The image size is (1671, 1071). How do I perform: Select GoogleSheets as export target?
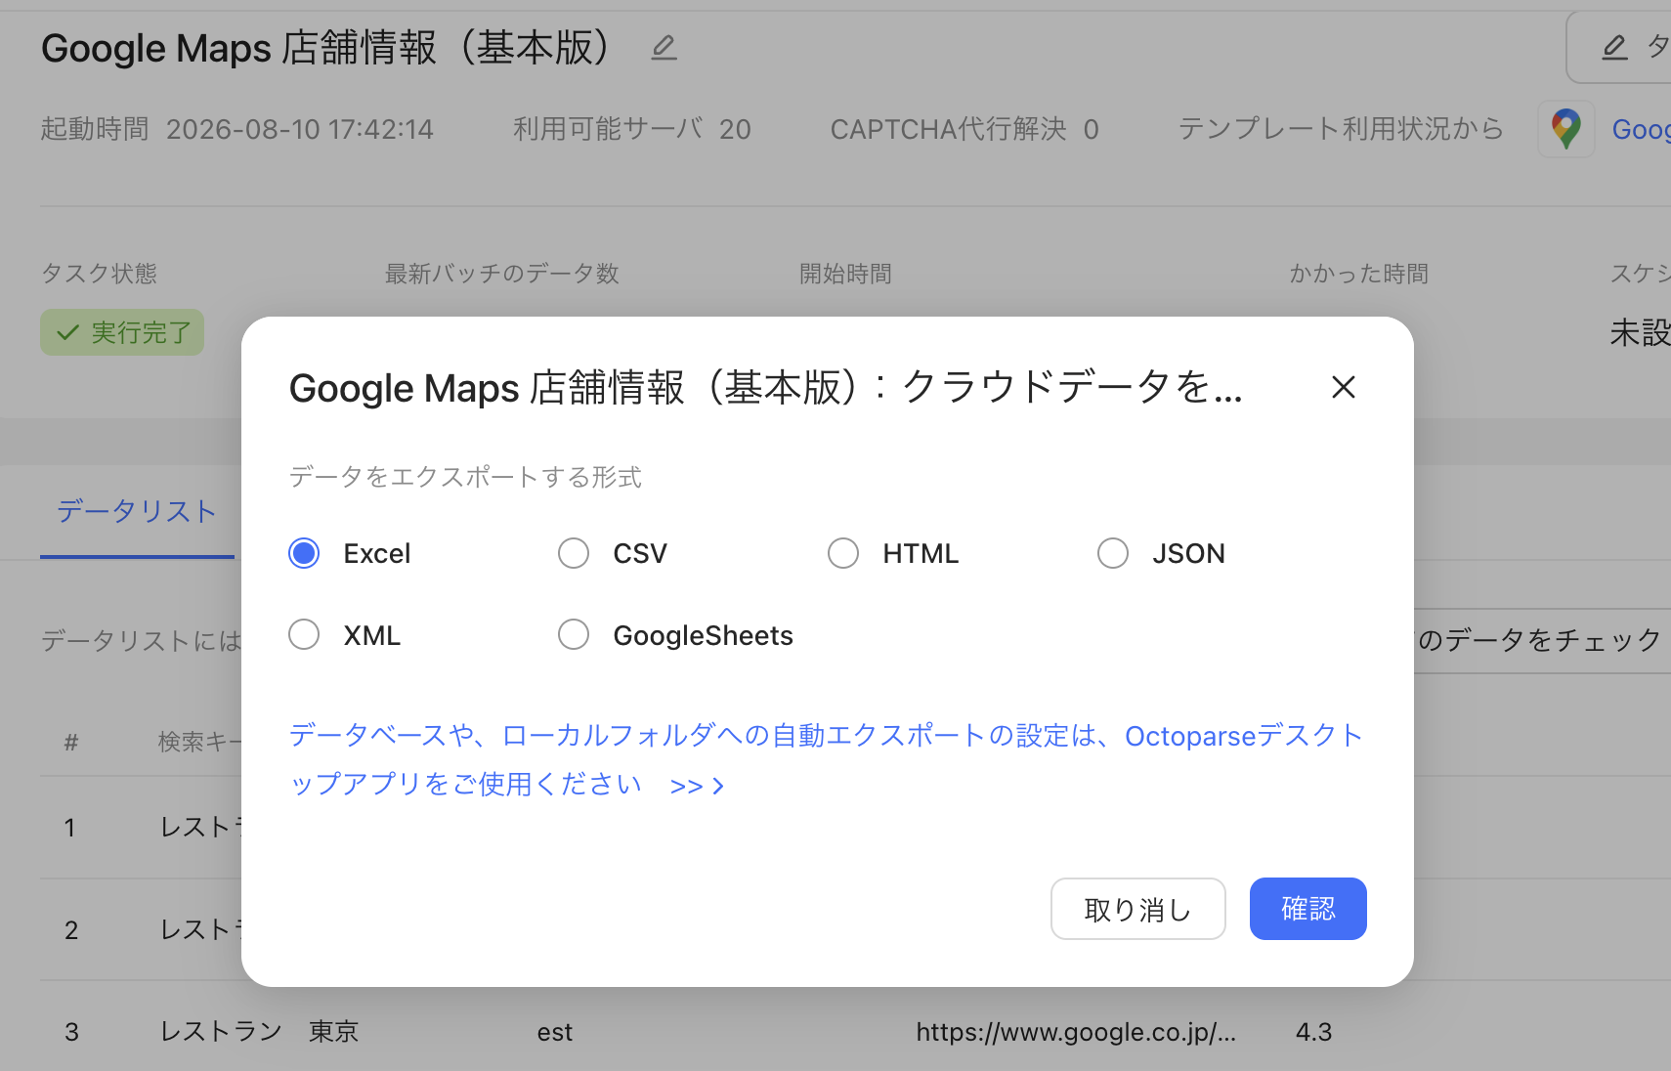[x=574, y=635]
